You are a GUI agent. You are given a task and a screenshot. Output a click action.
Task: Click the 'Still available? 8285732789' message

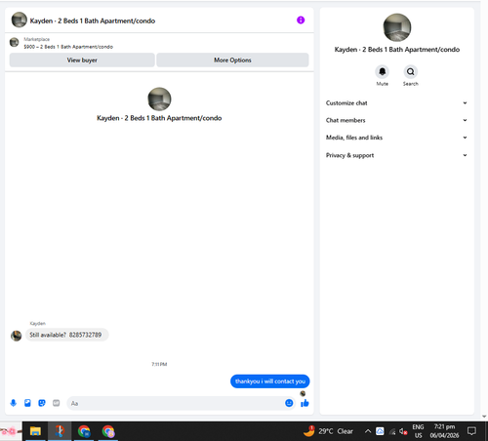(66, 335)
